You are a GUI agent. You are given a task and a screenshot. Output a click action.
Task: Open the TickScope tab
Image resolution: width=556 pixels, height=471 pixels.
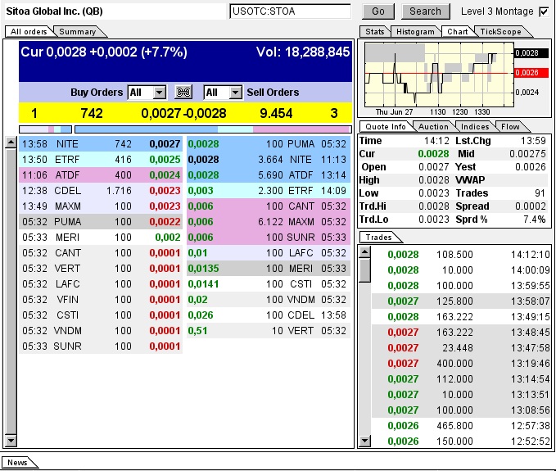[x=500, y=32]
